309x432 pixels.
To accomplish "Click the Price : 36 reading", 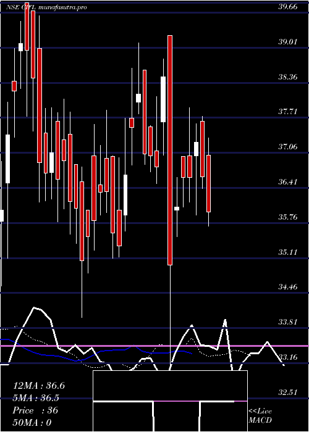I will [x=35, y=410].
